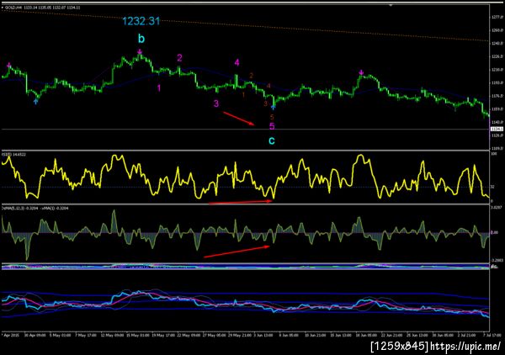Click the 1277 price axis label
This screenshot has height=355, width=505.
[496, 17]
